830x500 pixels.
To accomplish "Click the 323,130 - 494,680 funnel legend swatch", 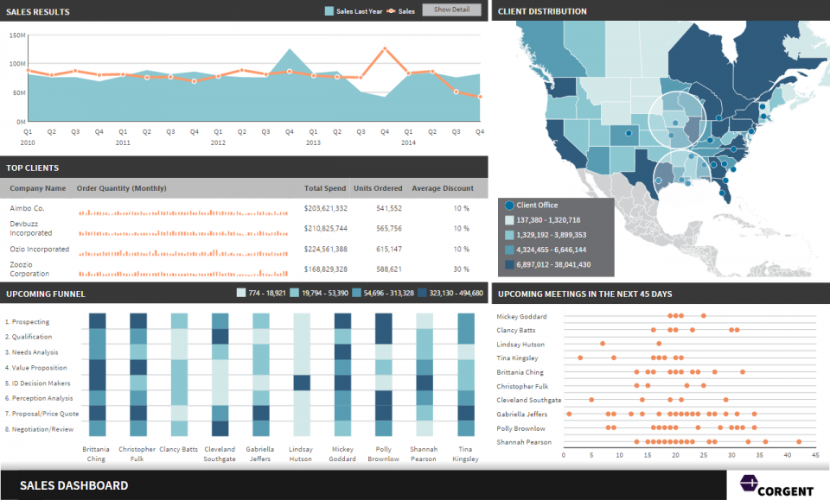I will click(x=420, y=294).
